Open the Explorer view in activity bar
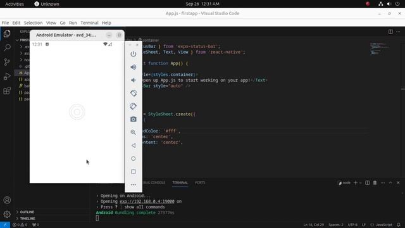The height and width of the screenshot is (228, 405). click(7, 34)
